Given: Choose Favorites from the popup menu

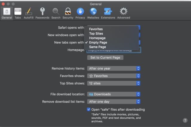Looking at the screenshot, I should 96,29.
